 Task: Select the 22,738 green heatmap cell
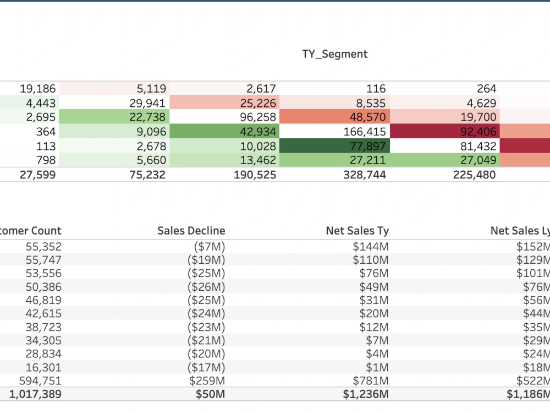click(x=114, y=117)
